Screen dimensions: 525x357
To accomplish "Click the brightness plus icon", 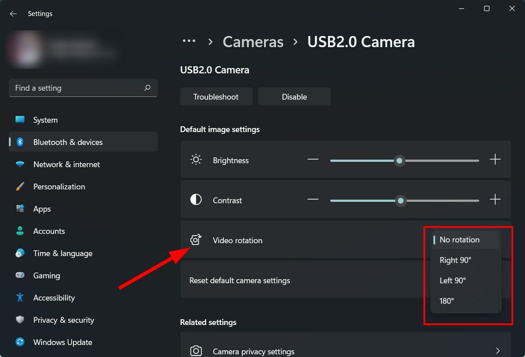I will point(495,160).
